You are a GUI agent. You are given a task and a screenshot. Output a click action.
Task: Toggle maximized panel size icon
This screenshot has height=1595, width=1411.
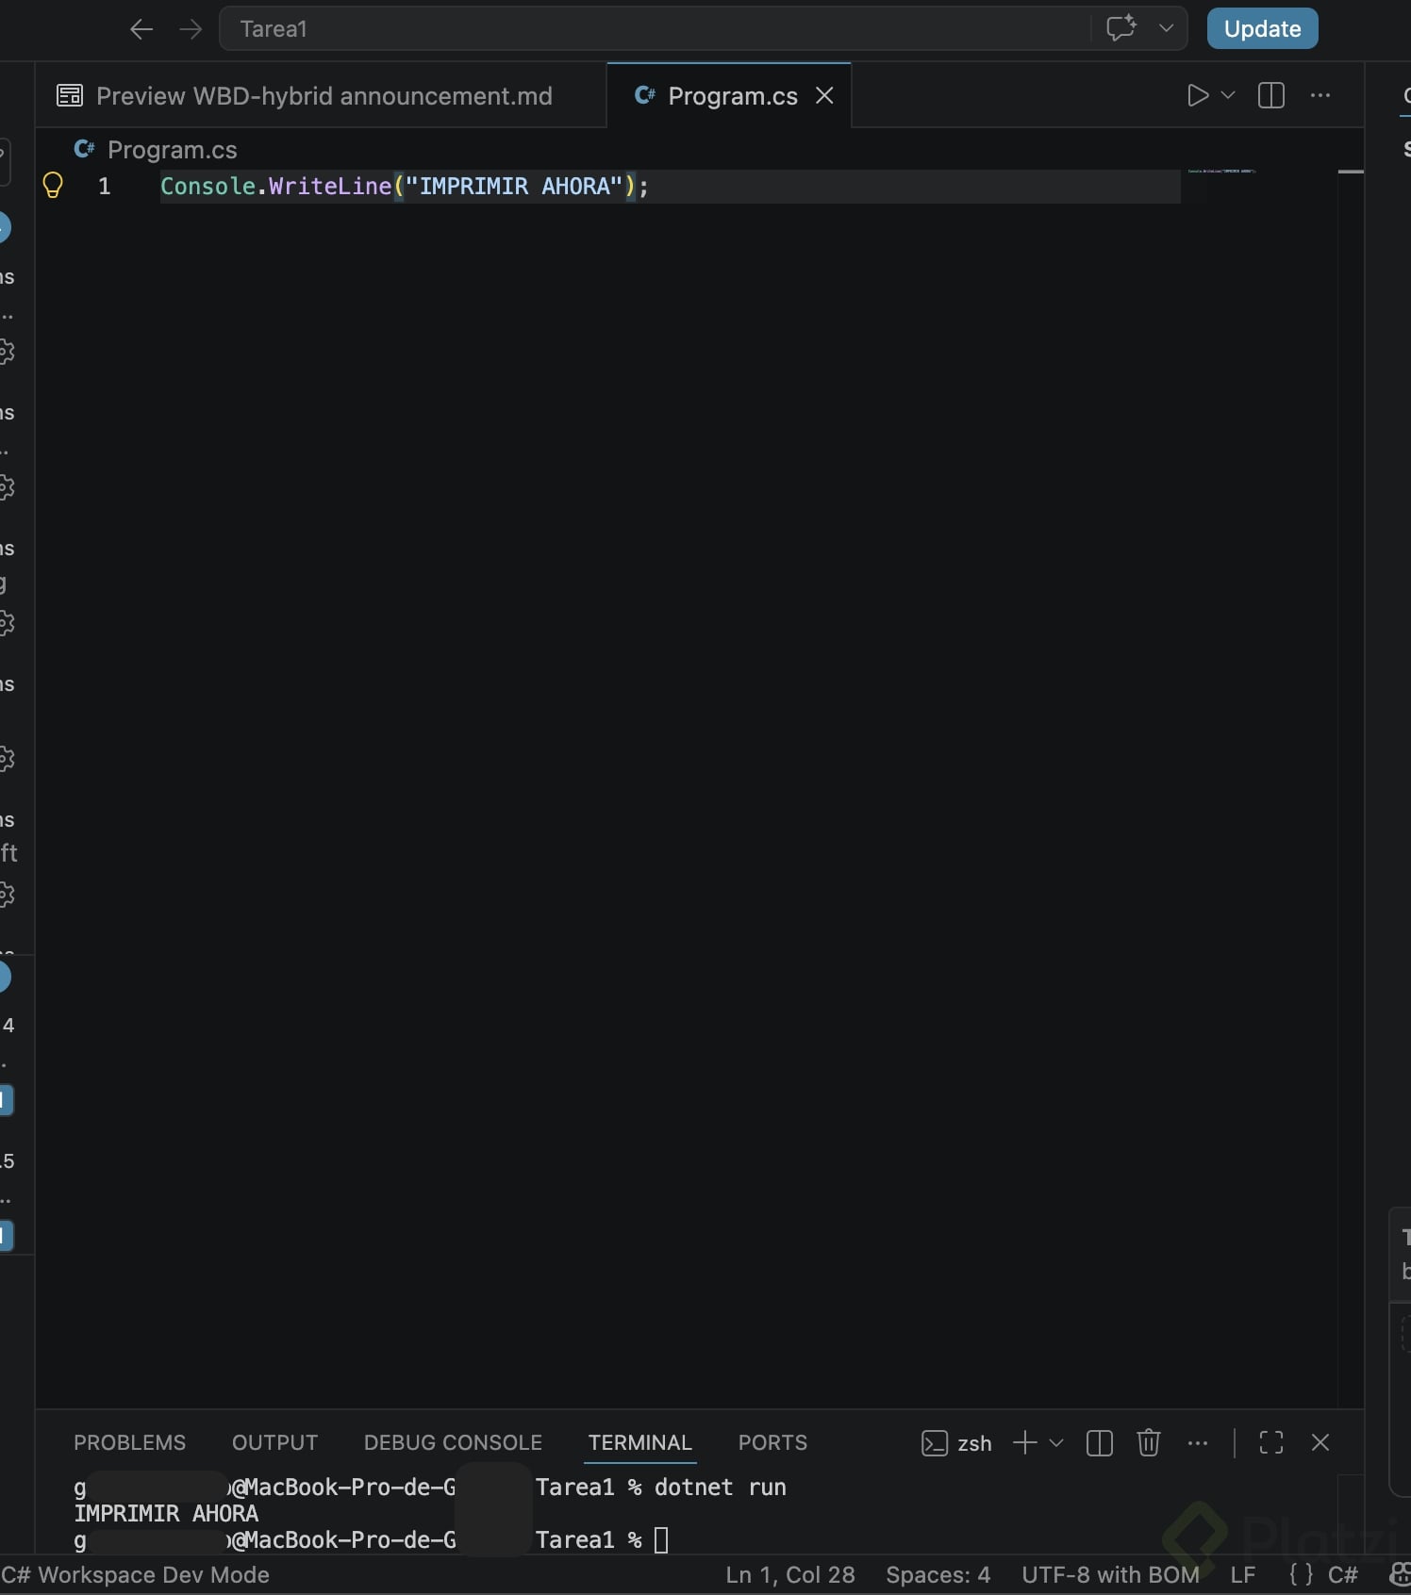pos(1271,1442)
